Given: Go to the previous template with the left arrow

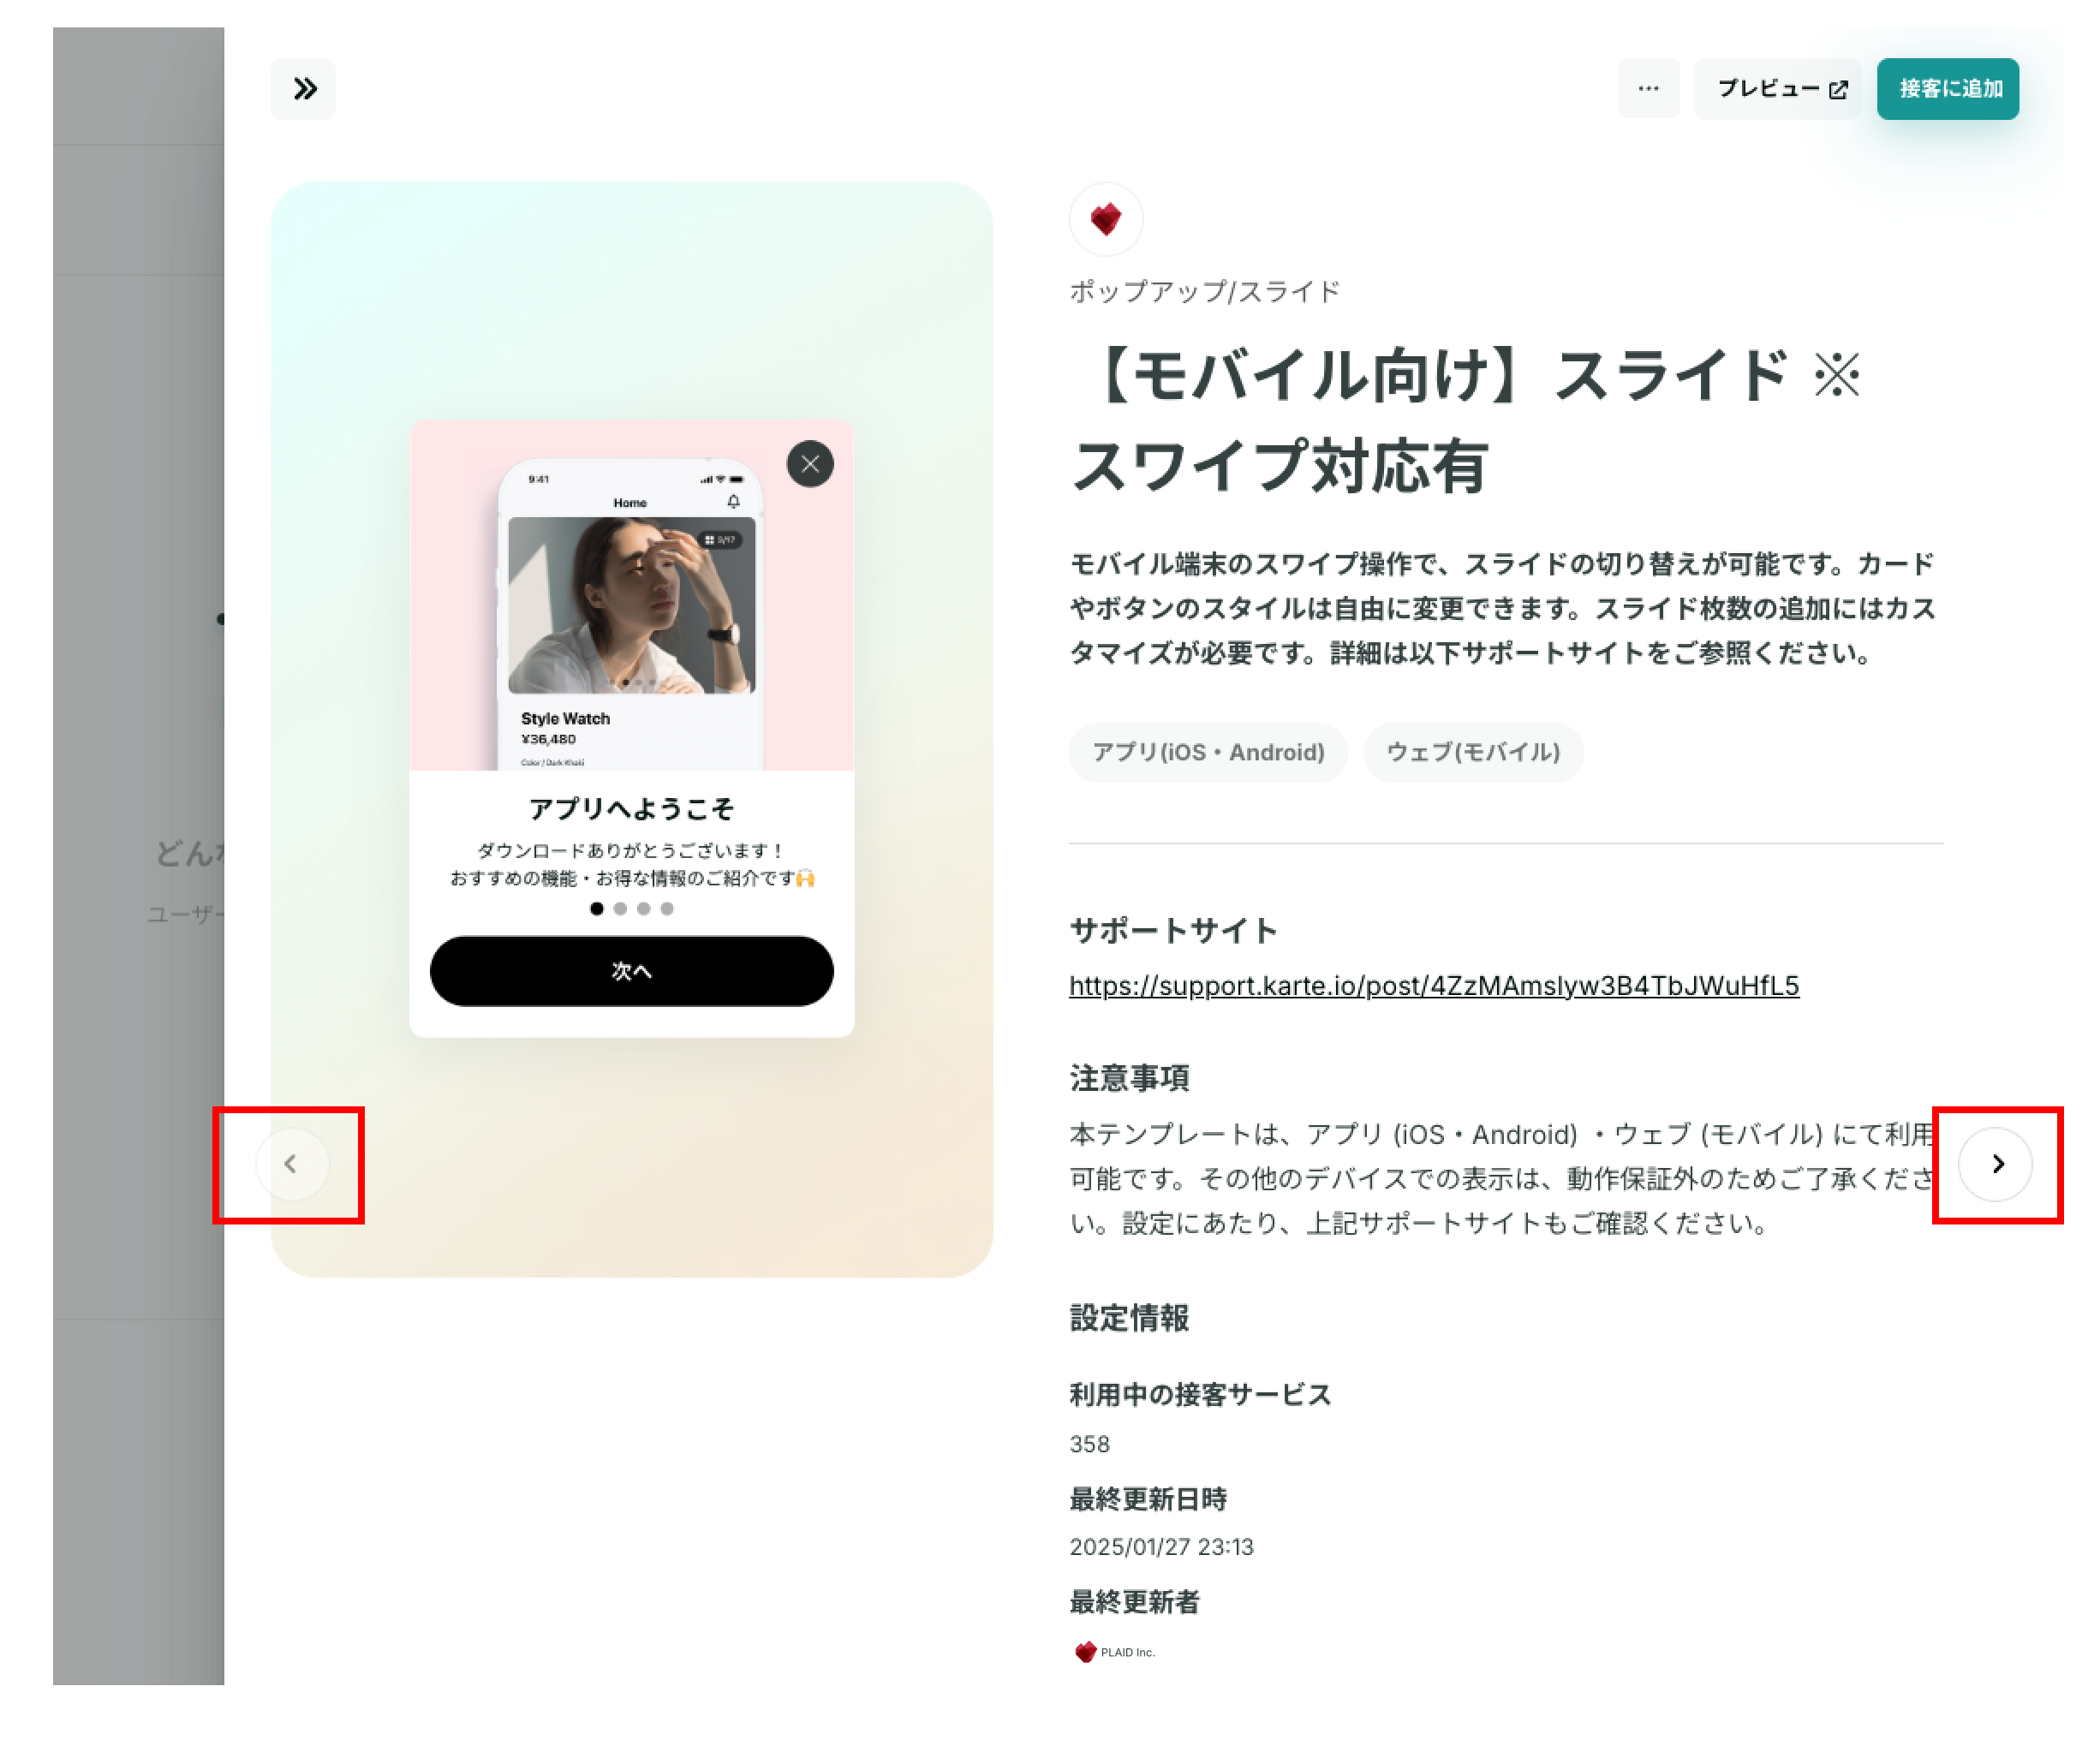Looking at the screenshot, I should tap(291, 1164).
